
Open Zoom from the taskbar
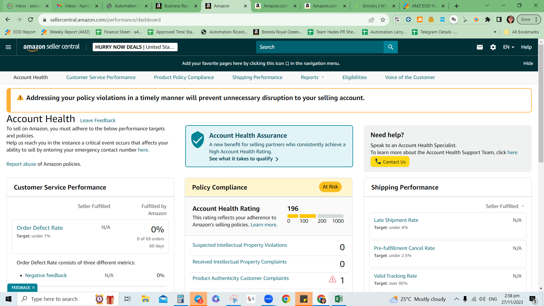coord(268,299)
